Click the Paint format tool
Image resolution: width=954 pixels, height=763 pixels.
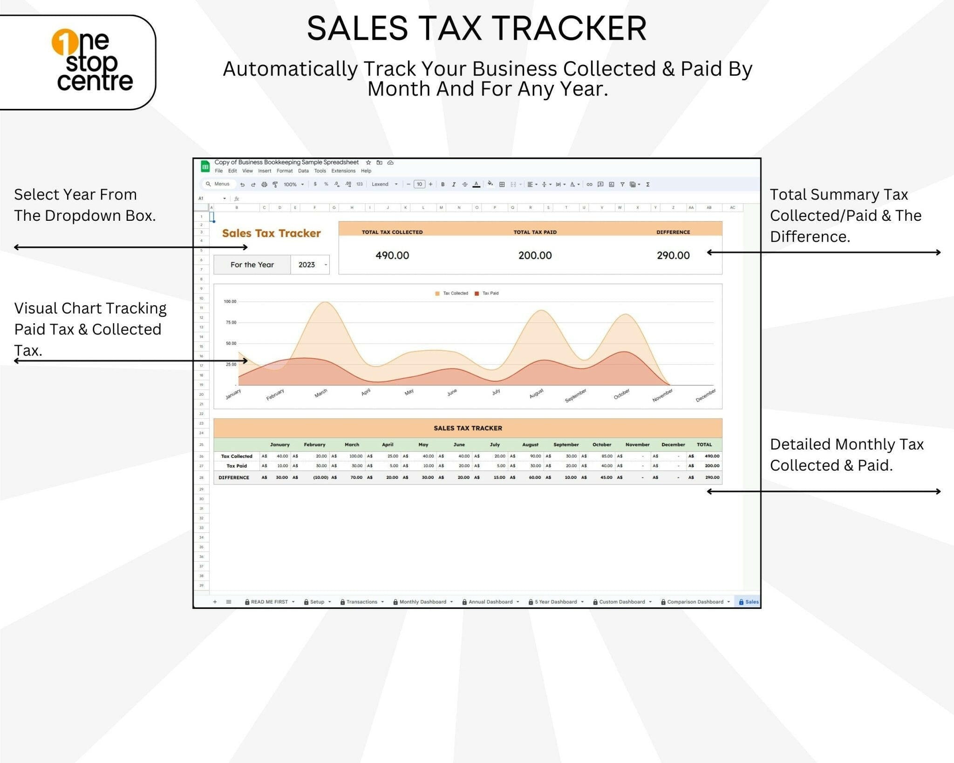[x=275, y=185]
